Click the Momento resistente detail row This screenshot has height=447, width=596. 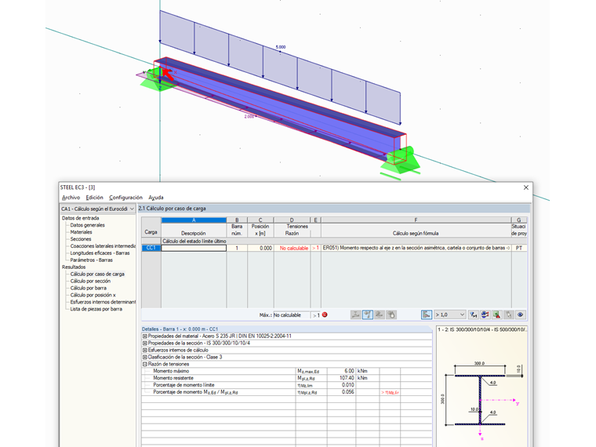pos(287,378)
